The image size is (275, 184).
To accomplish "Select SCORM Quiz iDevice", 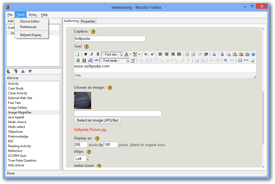I will pos(17,156).
